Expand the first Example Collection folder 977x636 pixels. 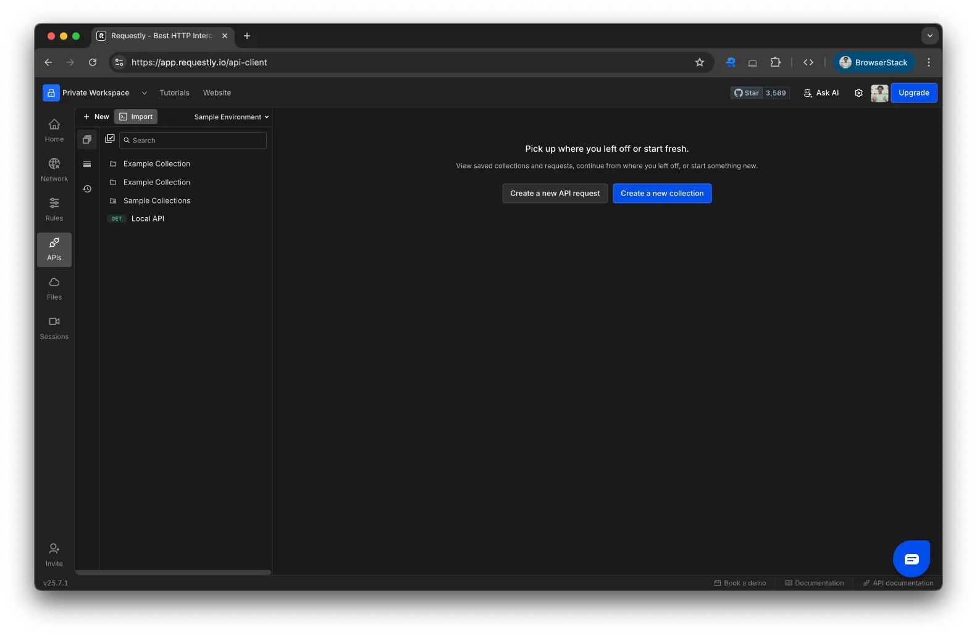point(185,164)
